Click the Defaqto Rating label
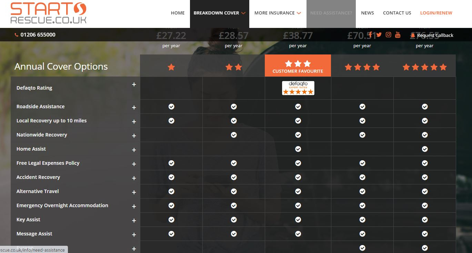Viewport: 472px width, 253px height. [x=34, y=88]
